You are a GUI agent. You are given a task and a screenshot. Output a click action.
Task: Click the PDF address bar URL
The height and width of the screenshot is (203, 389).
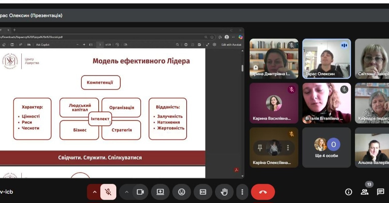click(31, 37)
